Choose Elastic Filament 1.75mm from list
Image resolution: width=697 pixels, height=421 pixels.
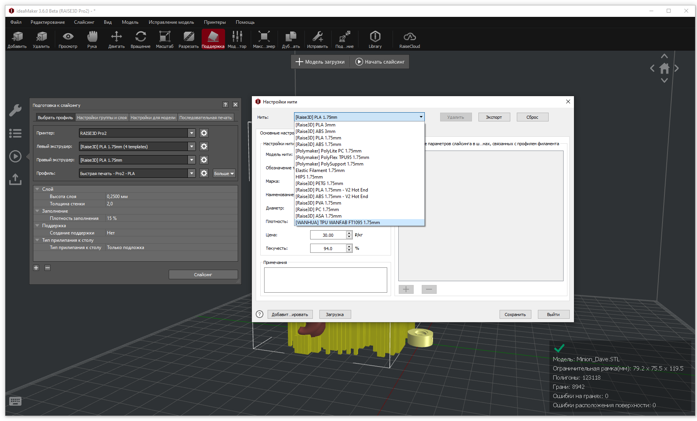(x=359, y=170)
